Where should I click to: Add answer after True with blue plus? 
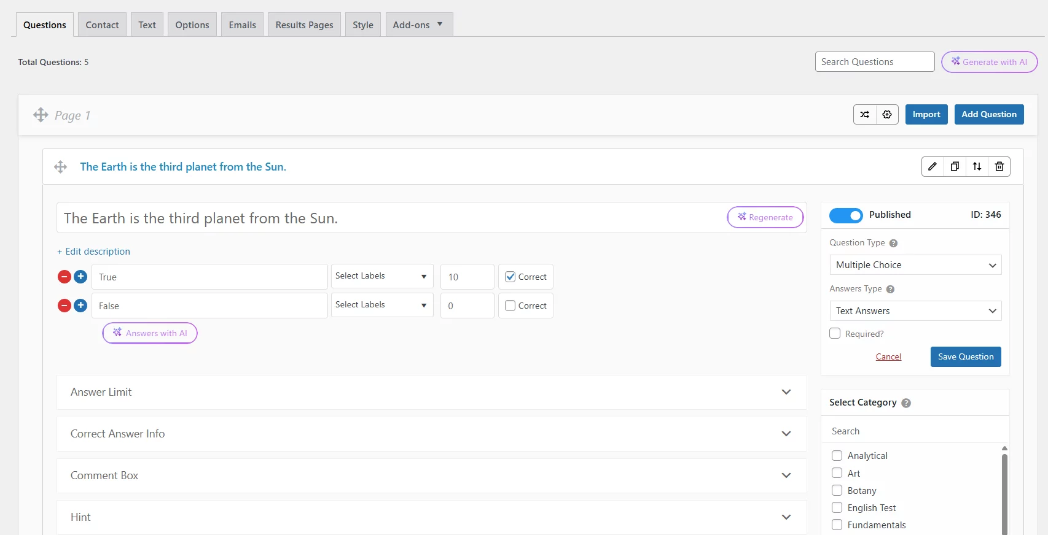tap(80, 277)
